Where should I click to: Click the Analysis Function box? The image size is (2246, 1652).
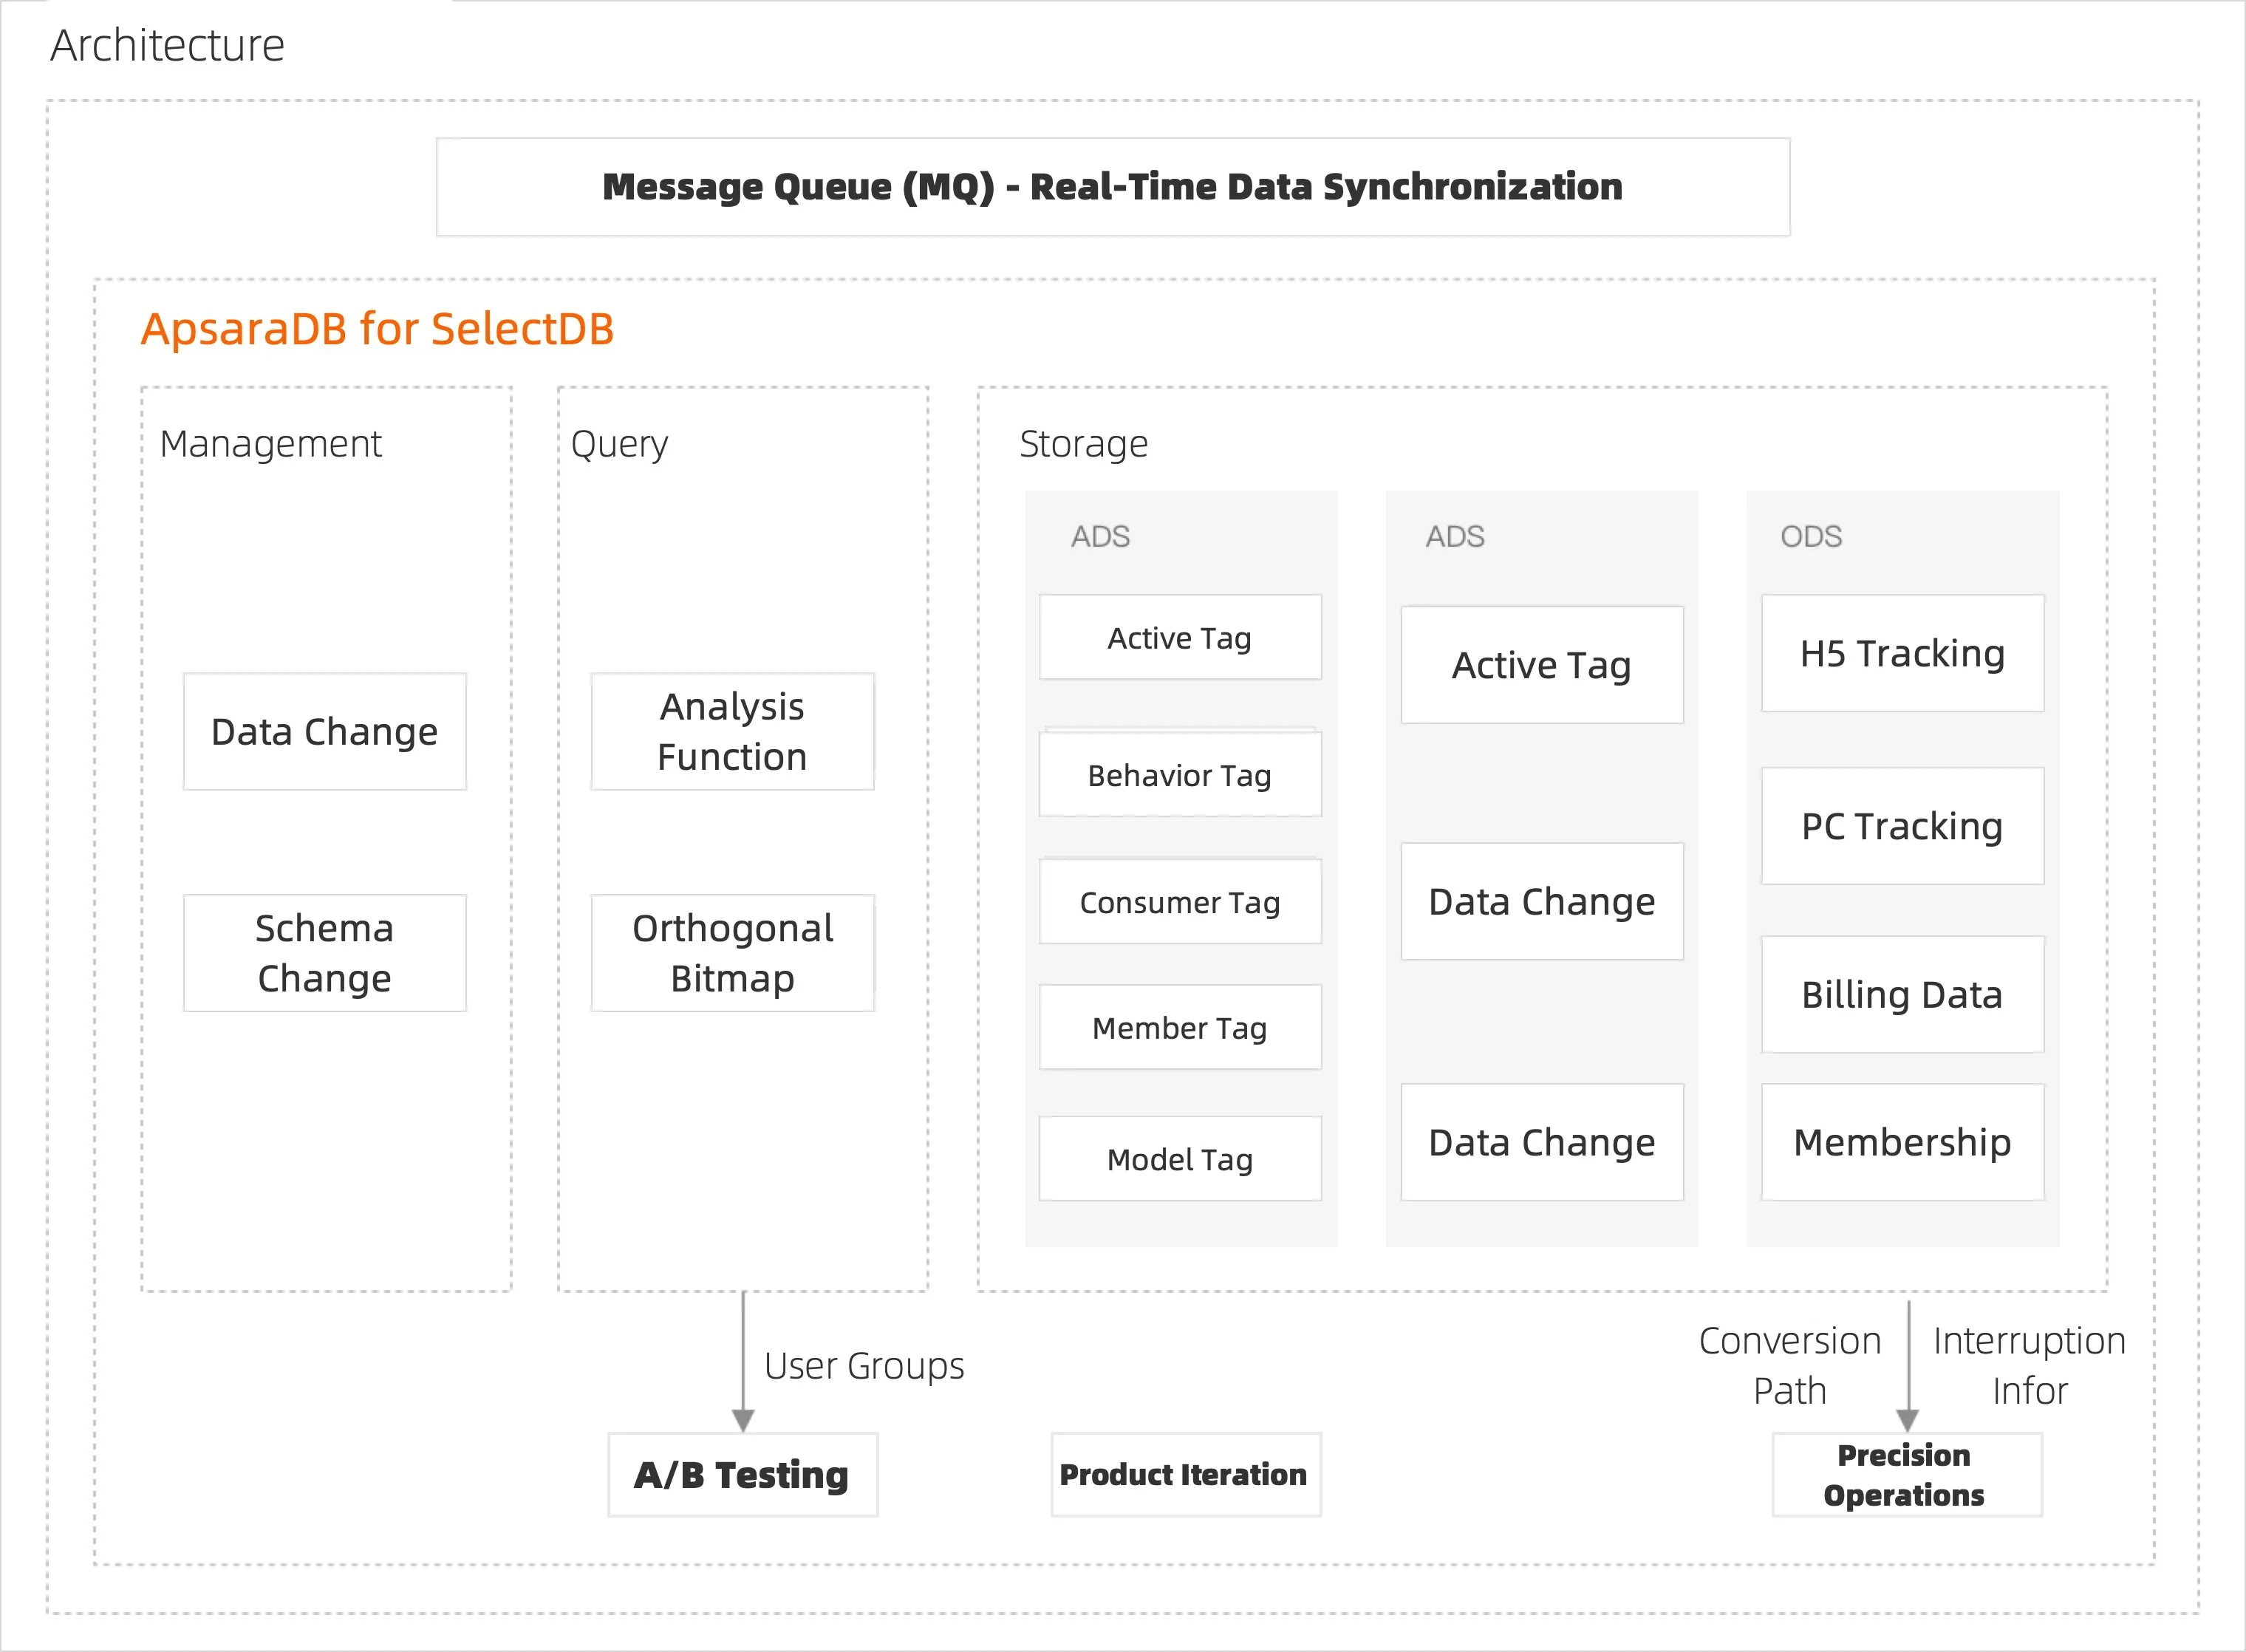(x=732, y=731)
